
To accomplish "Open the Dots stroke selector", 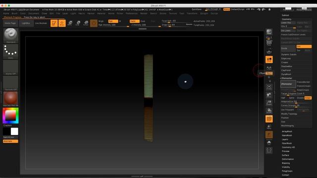I will tap(10, 51).
